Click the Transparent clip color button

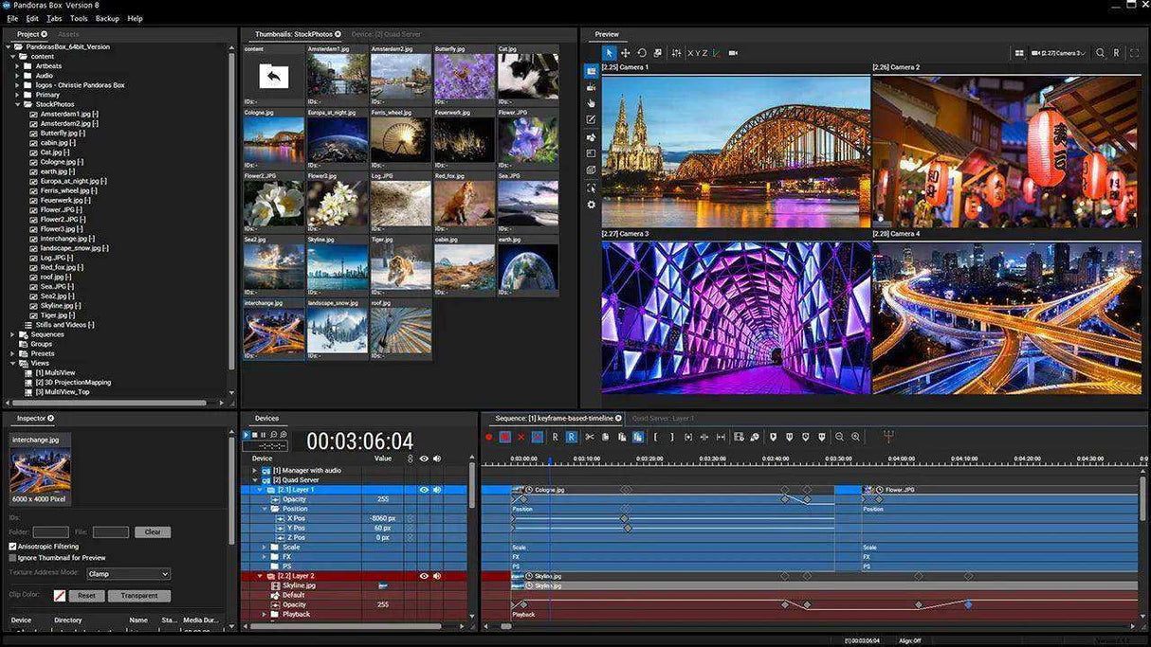(x=138, y=595)
